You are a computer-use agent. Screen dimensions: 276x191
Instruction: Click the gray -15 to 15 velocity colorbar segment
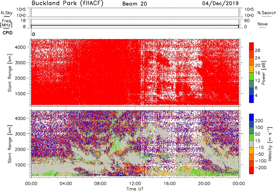click(252, 144)
